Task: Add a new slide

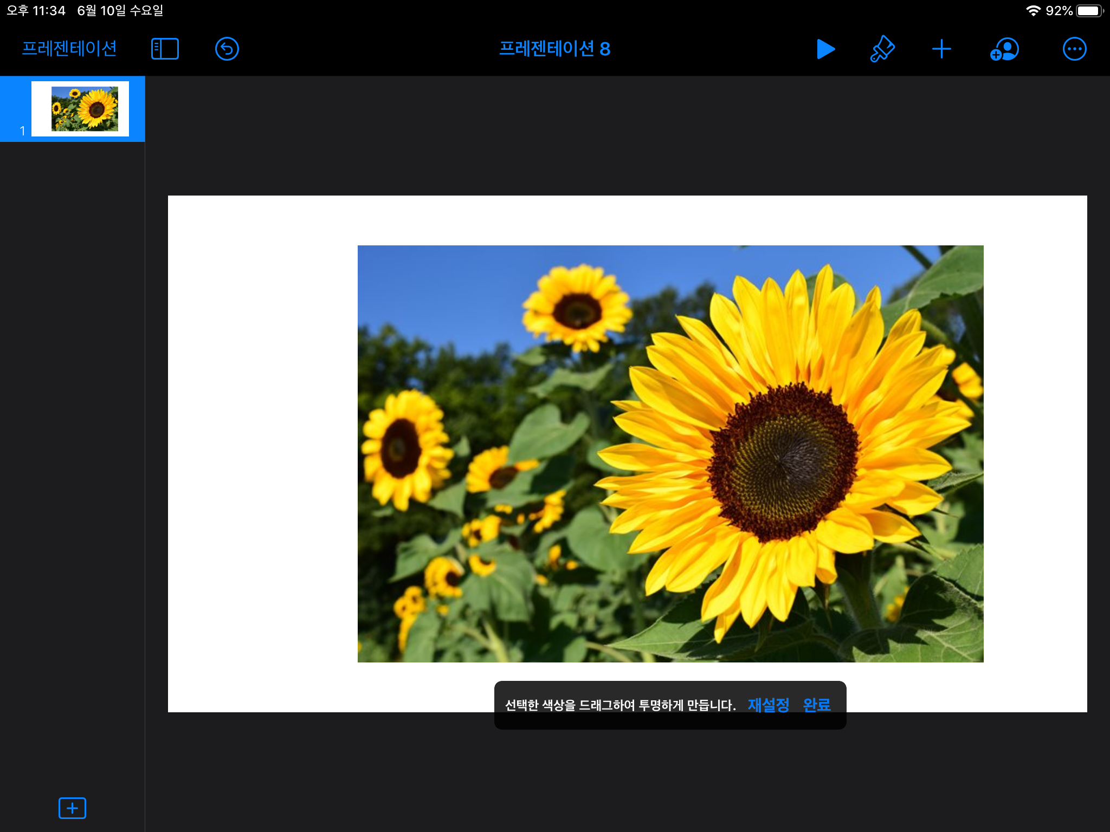Action: coord(72,808)
